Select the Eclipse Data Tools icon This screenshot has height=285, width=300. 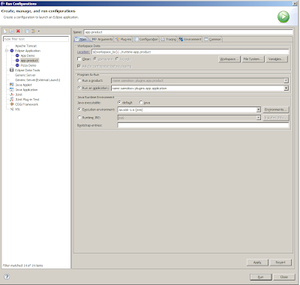(x=11, y=70)
